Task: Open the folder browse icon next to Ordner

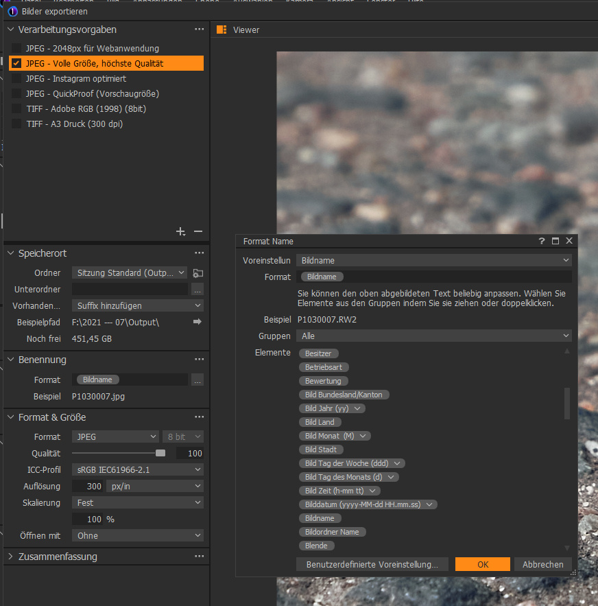Action: (198, 273)
